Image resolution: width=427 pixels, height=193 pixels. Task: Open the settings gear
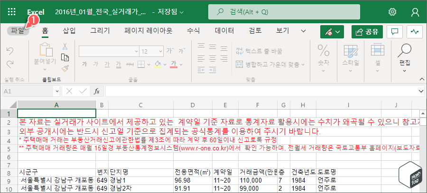(392, 12)
